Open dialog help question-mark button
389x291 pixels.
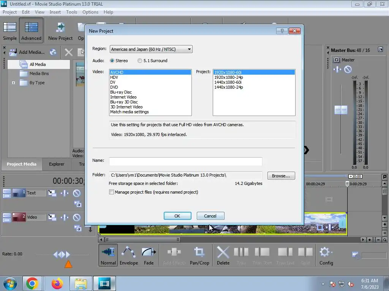[282, 31]
